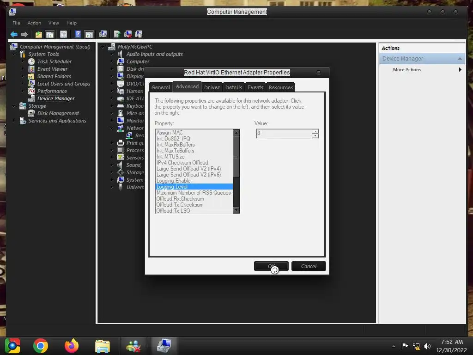Select Maximum Number of RSS Queues property
473x355 pixels.
pos(194,193)
